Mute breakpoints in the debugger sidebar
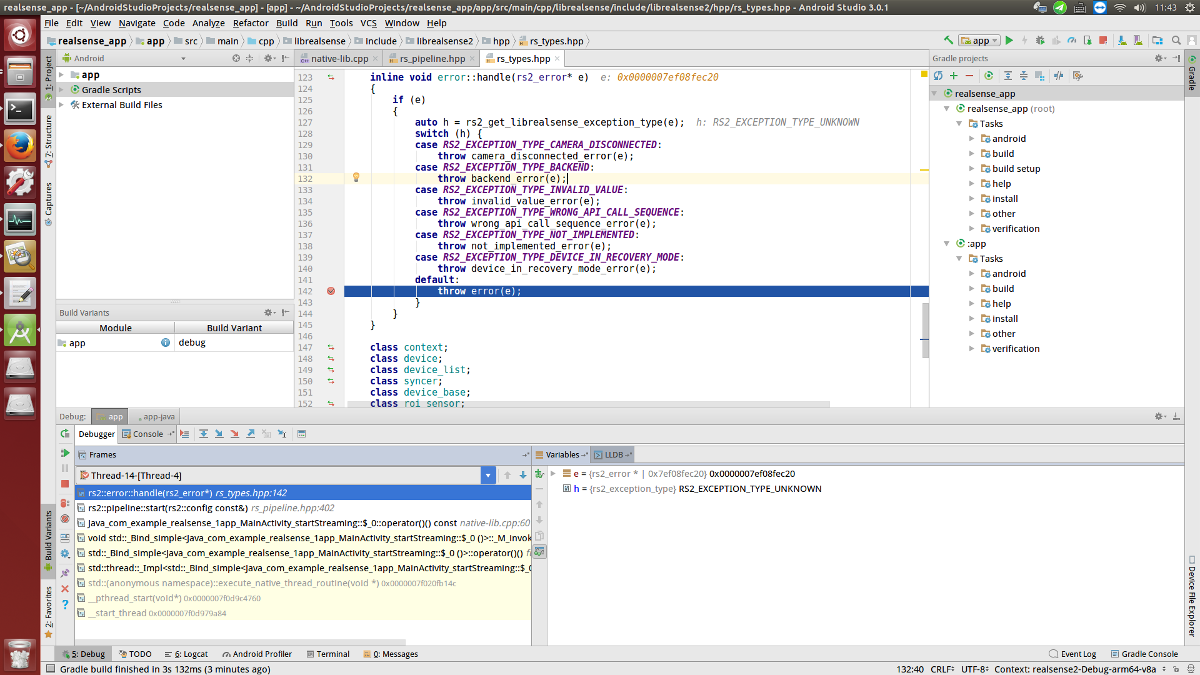The image size is (1200, 675). tap(64, 519)
